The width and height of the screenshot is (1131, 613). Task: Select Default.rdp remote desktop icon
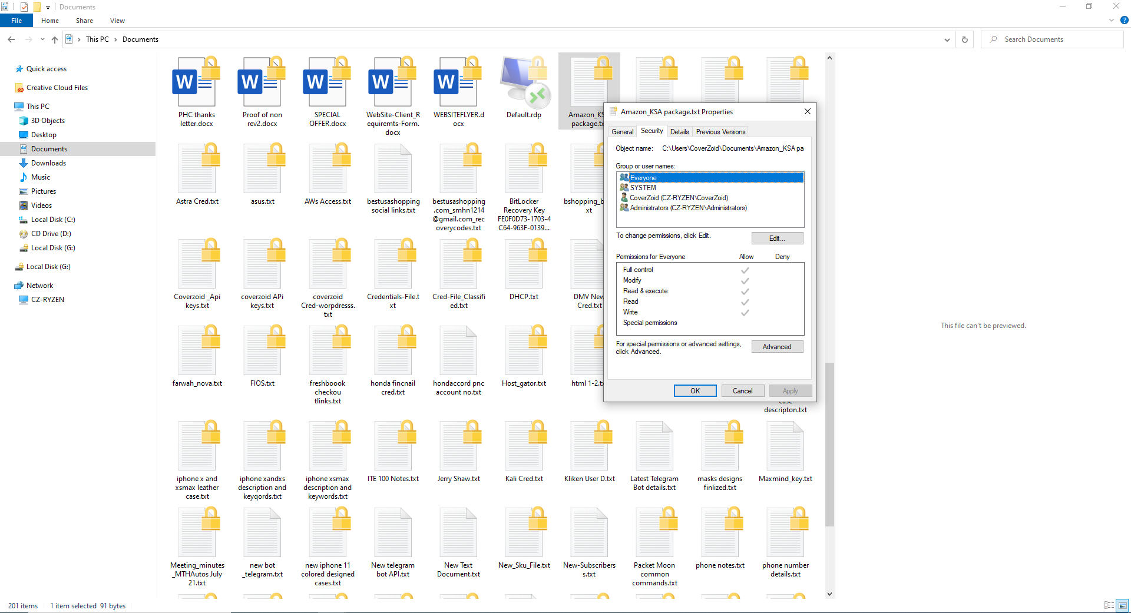524,83
